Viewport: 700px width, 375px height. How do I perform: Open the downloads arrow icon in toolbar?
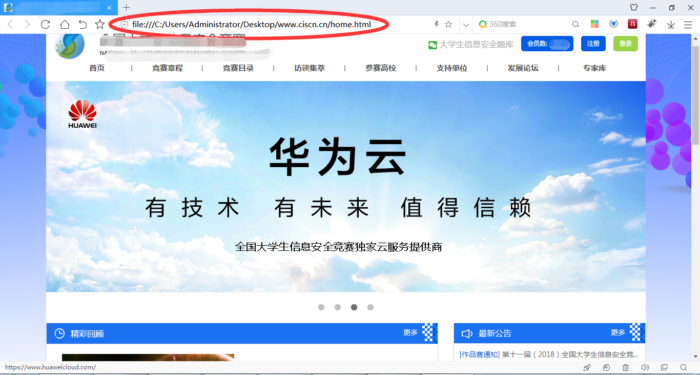coord(671,24)
